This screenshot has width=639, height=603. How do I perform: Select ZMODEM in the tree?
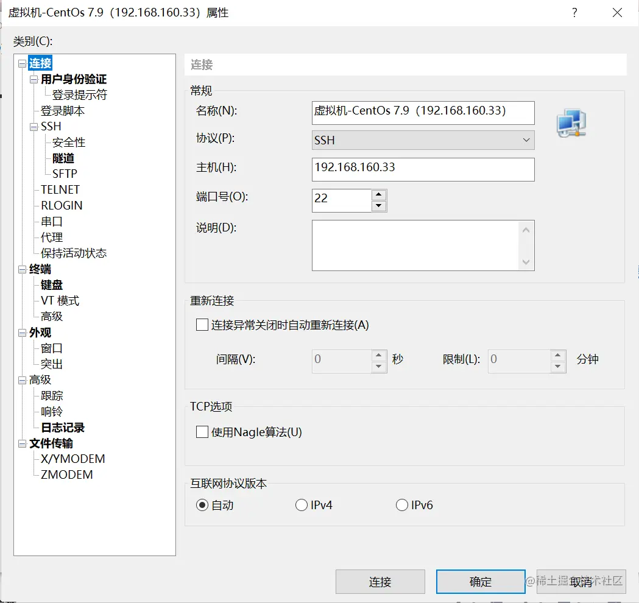click(67, 474)
